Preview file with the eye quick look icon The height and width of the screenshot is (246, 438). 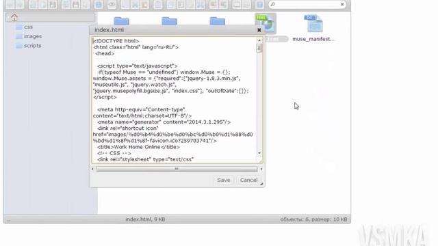pos(112,5)
